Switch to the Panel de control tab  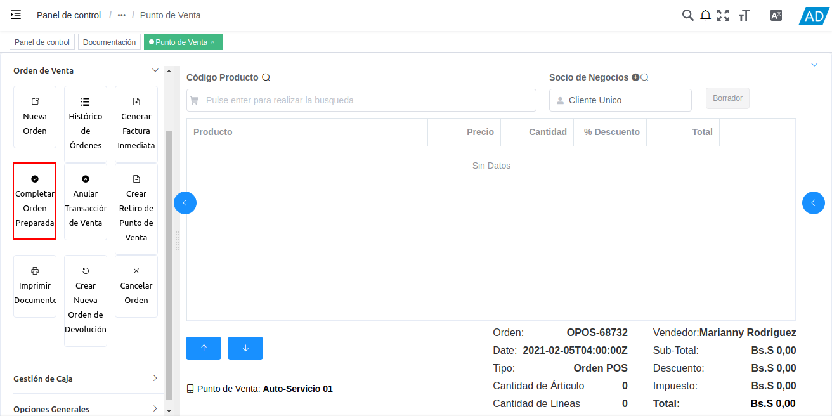[42, 42]
